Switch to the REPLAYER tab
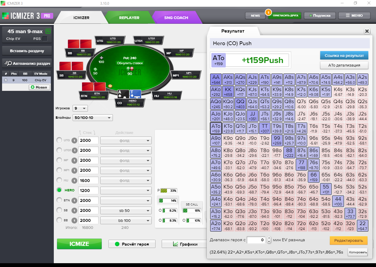The image size is (376, 267). tap(129, 18)
